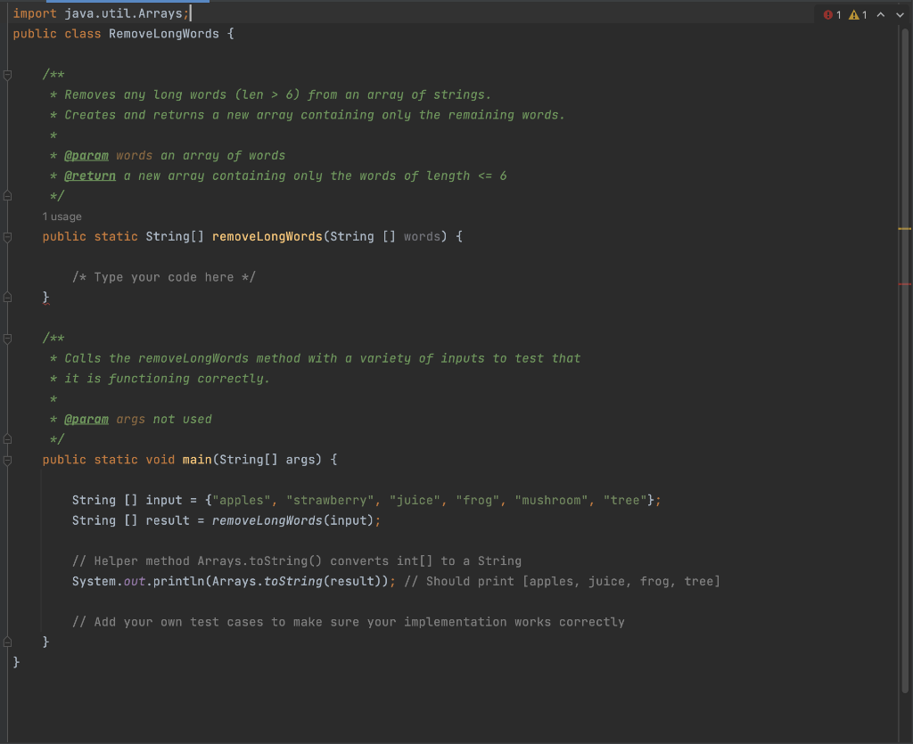Image resolution: width=913 pixels, height=744 pixels.
Task: Place cursor in the "Type your code here" comment
Action: (x=165, y=276)
